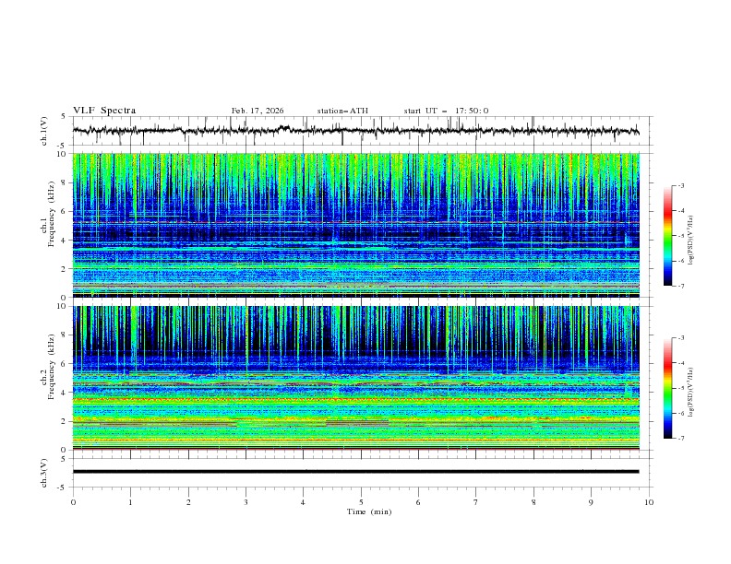Click the 'start UT = 17:50:0' text
Image resolution: width=731 pixels, height=564 pixels.
[x=446, y=111]
